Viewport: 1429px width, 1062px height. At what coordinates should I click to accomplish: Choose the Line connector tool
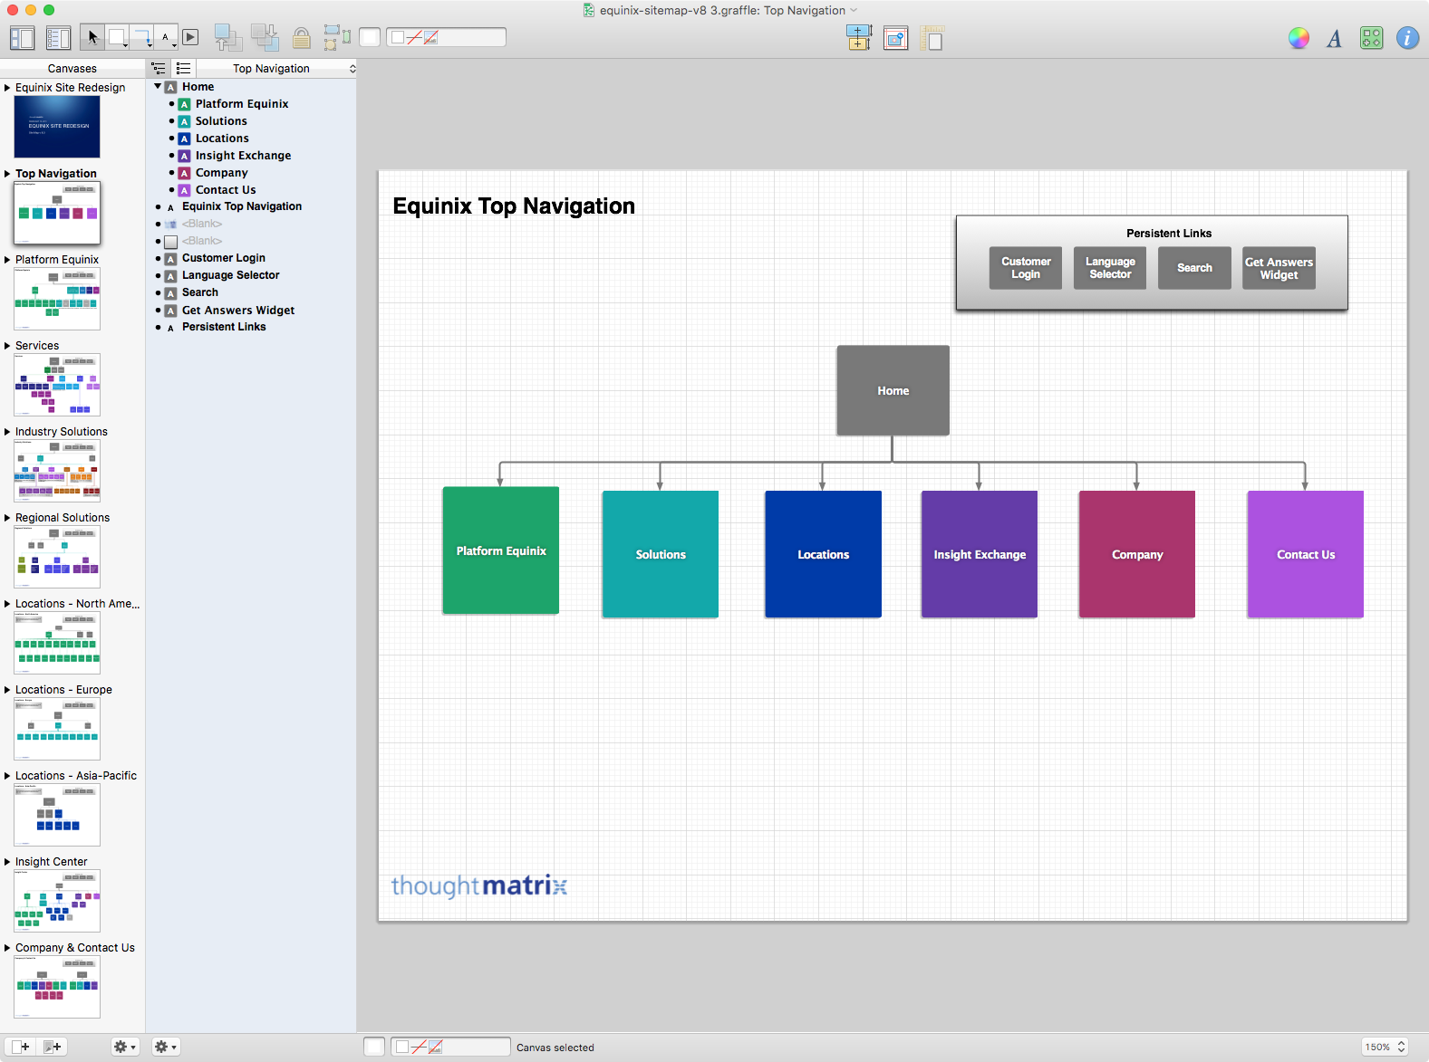[x=142, y=37]
